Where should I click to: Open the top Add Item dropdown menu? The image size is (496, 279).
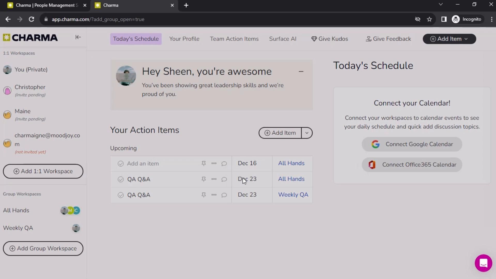449,39
